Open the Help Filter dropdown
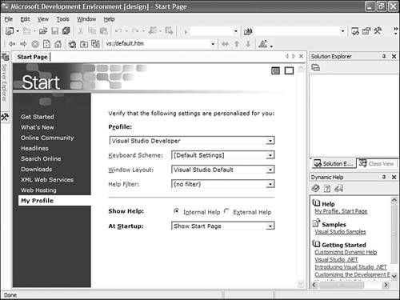The width and height of the screenshot is (400, 300). pyautogui.click(x=270, y=184)
